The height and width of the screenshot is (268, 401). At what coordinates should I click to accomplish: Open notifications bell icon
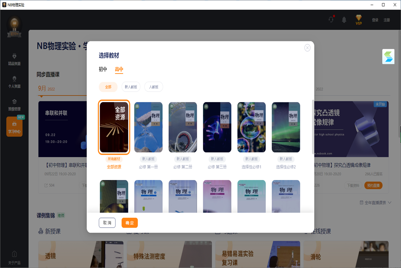tap(344, 20)
